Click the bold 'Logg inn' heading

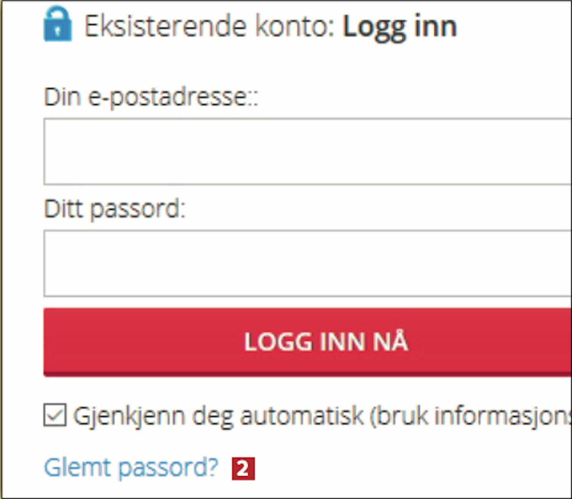pos(400,27)
